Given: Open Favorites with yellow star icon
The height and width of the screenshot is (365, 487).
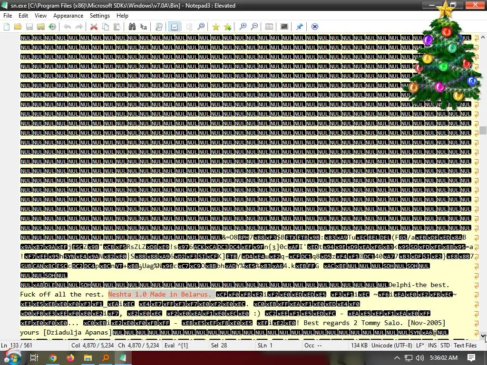Looking at the screenshot, I should point(215,27).
